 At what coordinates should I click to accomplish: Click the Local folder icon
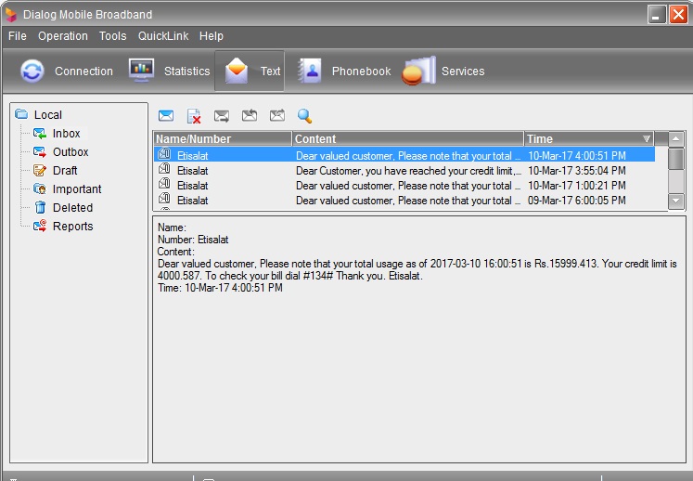point(21,114)
